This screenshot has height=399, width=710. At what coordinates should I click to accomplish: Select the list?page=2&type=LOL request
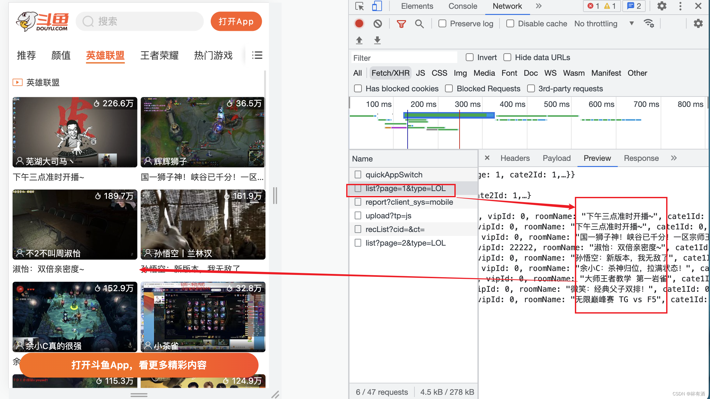pos(413,243)
